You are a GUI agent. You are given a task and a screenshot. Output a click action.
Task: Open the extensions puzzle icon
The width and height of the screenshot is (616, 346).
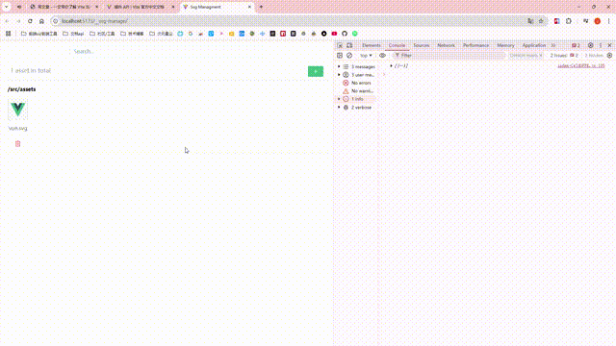click(x=569, y=21)
